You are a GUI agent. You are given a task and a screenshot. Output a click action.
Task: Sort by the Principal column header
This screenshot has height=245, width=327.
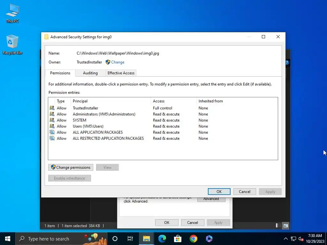click(111, 101)
